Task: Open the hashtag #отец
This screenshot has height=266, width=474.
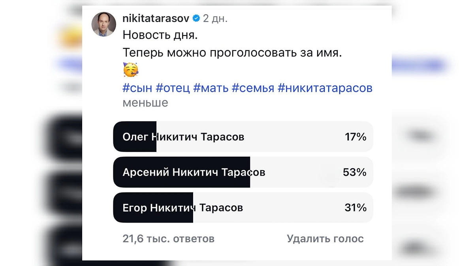Action: (x=173, y=88)
